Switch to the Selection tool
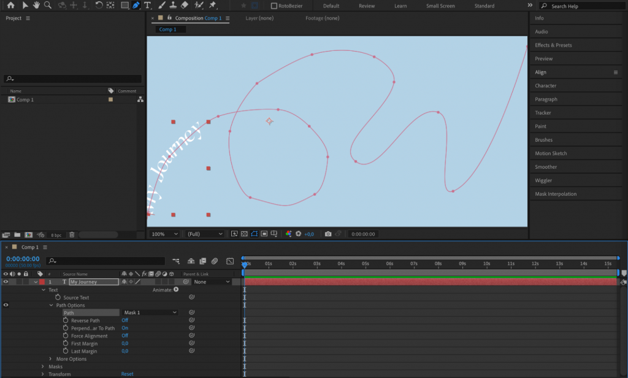The height and width of the screenshot is (378, 628). [x=25, y=6]
